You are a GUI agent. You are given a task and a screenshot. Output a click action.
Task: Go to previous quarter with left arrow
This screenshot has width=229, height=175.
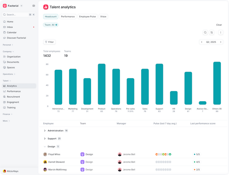click(x=202, y=42)
